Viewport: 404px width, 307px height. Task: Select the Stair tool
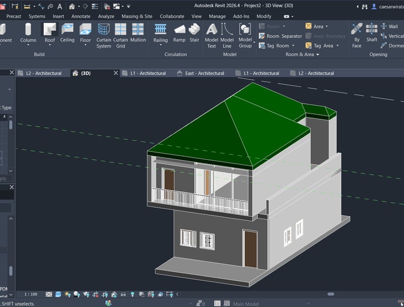194,33
